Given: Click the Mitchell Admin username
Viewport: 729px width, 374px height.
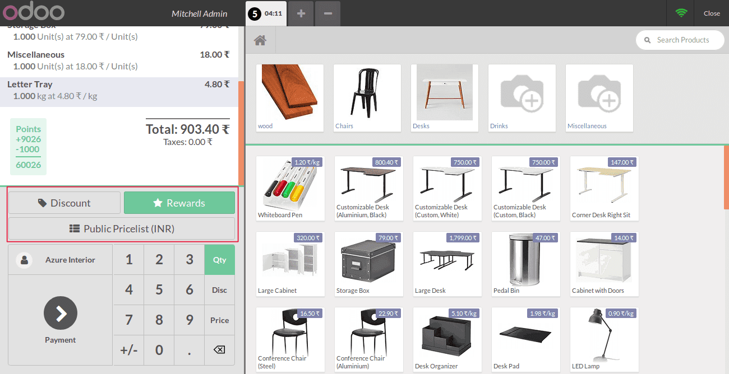Looking at the screenshot, I should click(x=199, y=13).
